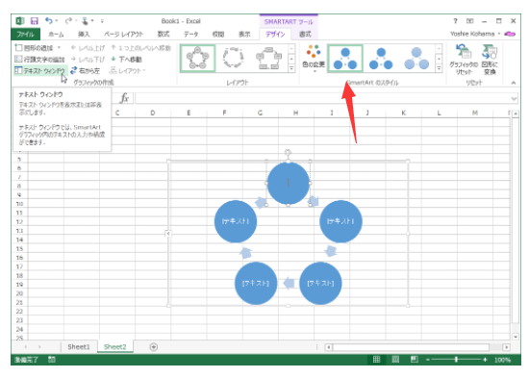This screenshot has width=529, height=378.
Task: Click the right-middle [テキスト] circle
Action: pos(340,221)
